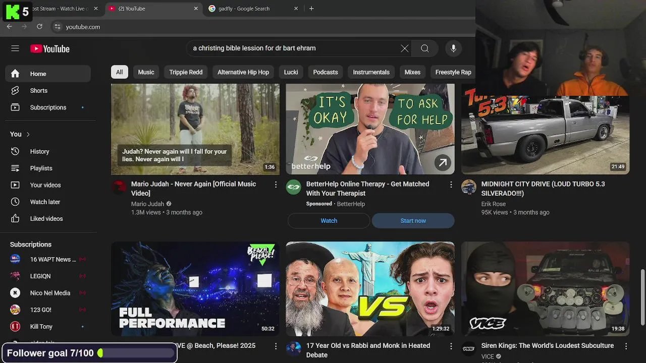Open Erik Rose channel name link
The width and height of the screenshot is (646, 363).
[494, 204]
